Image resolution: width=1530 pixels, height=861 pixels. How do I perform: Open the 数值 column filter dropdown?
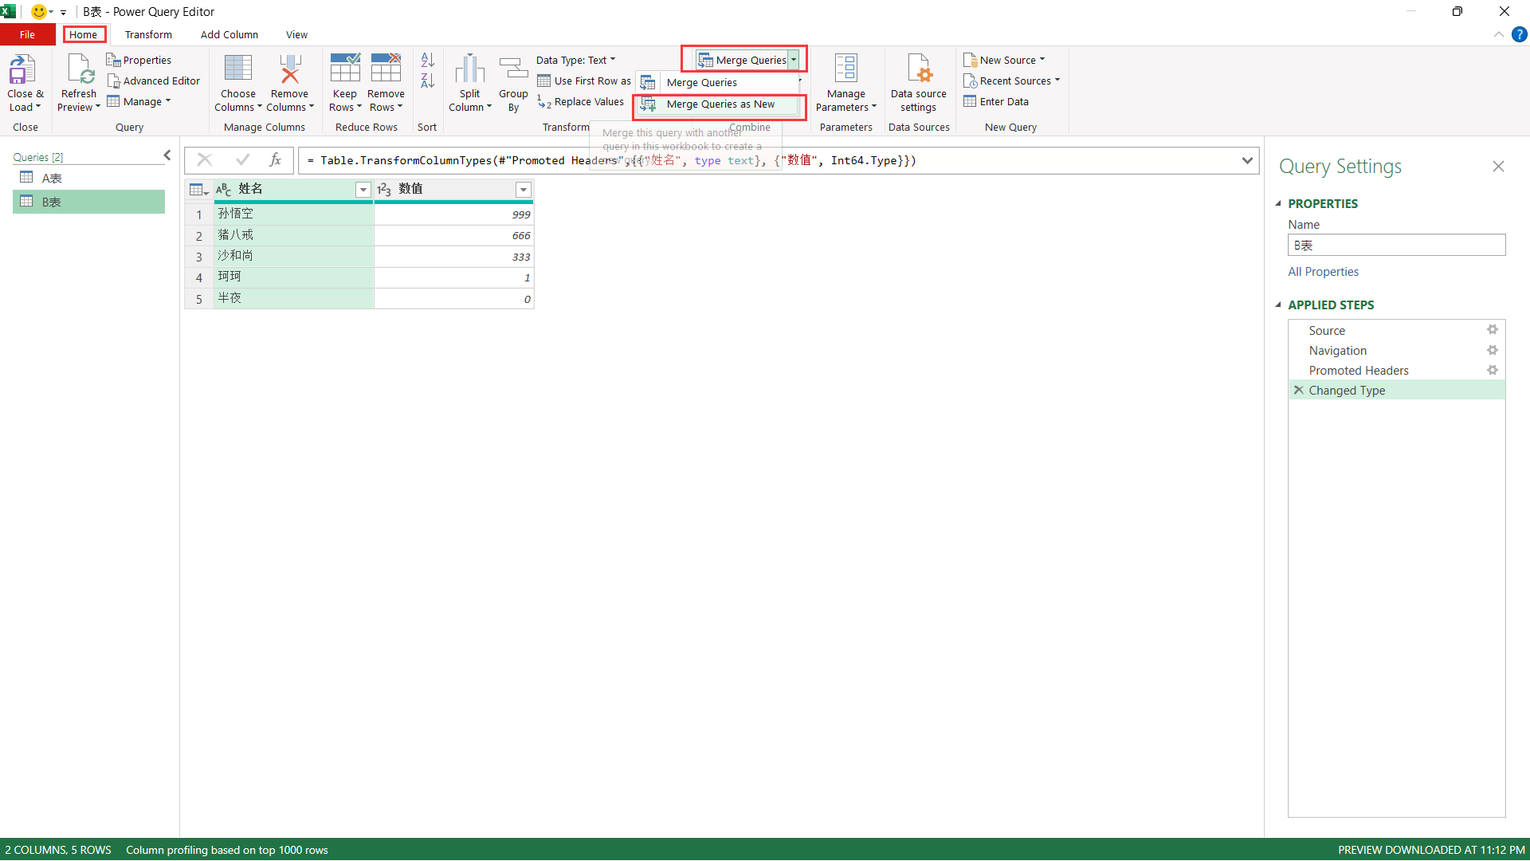click(523, 189)
